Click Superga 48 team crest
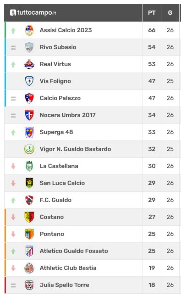 tap(29, 132)
